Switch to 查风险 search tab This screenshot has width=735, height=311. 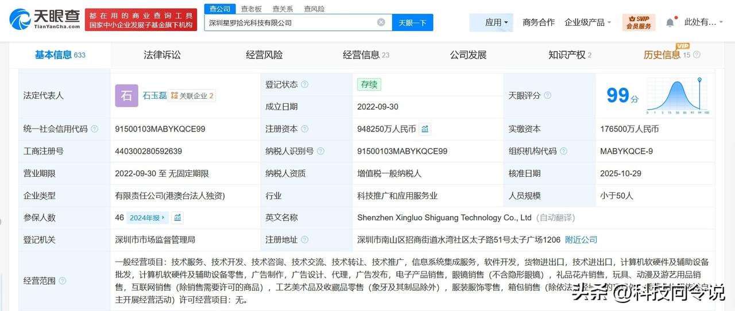coord(314,9)
